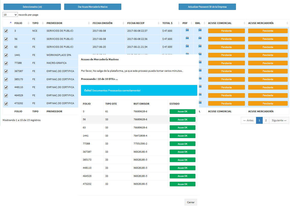This screenshot has height=207, width=291.
Task: Click Pendiente Acuse Mercadería for folio 473202
Action: [x=268, y=104]
